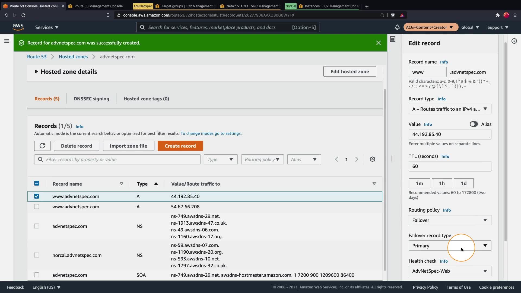Open the records table settings gear

pyautogui.click(x=373, y=160)
